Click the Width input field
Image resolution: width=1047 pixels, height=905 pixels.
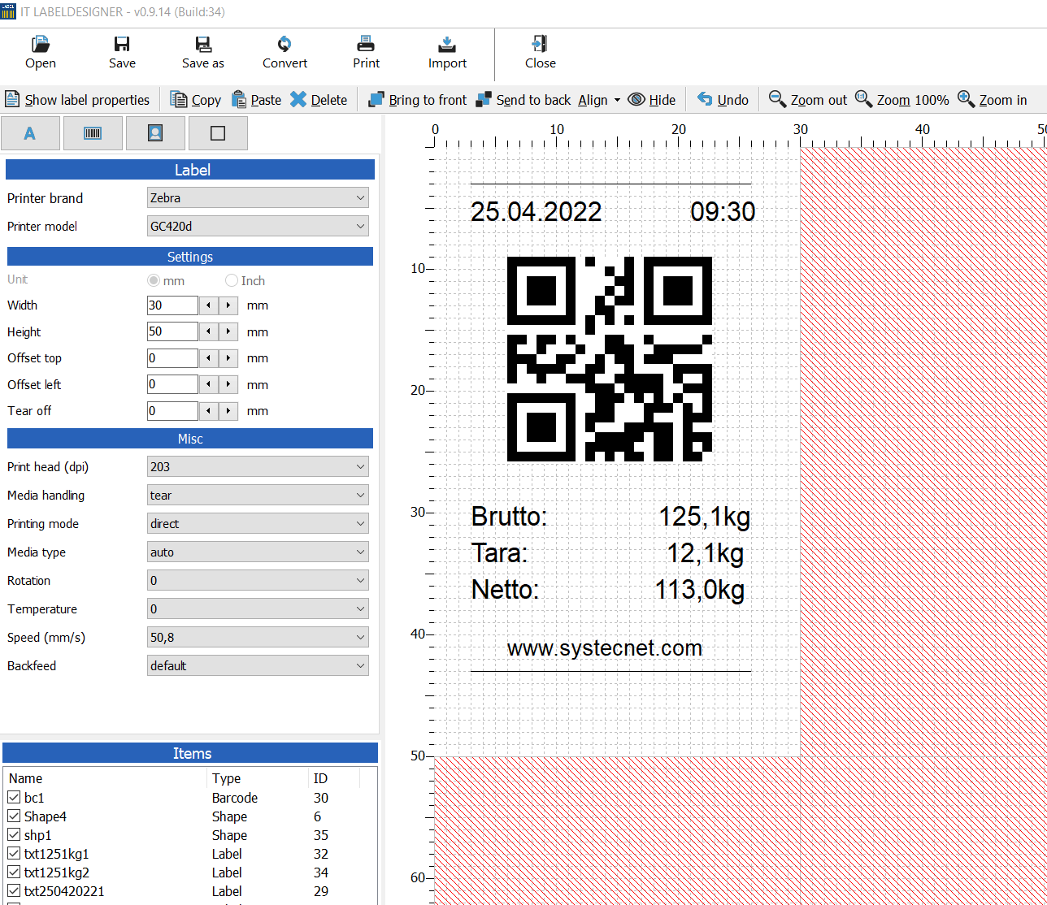172,305
